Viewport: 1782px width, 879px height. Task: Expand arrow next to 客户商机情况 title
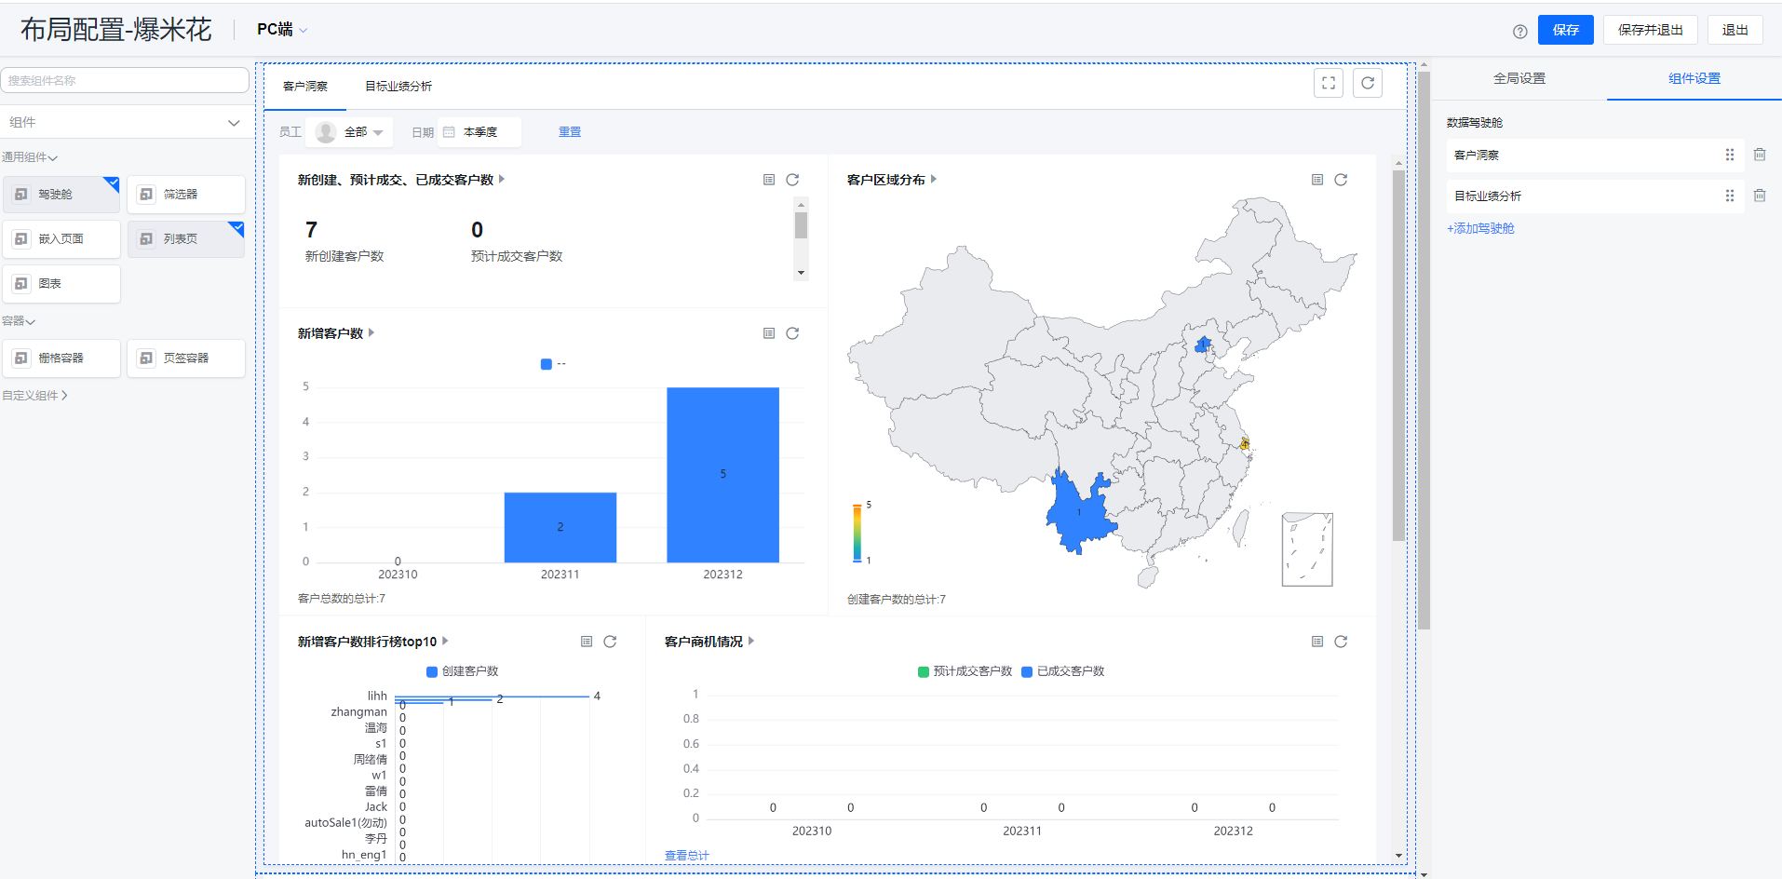[751, 641]
